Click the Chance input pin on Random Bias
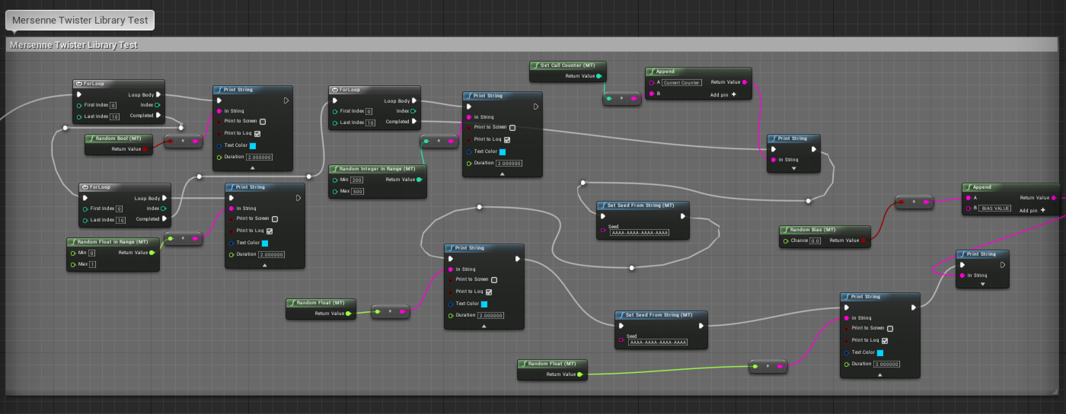 tap(785, 241)
